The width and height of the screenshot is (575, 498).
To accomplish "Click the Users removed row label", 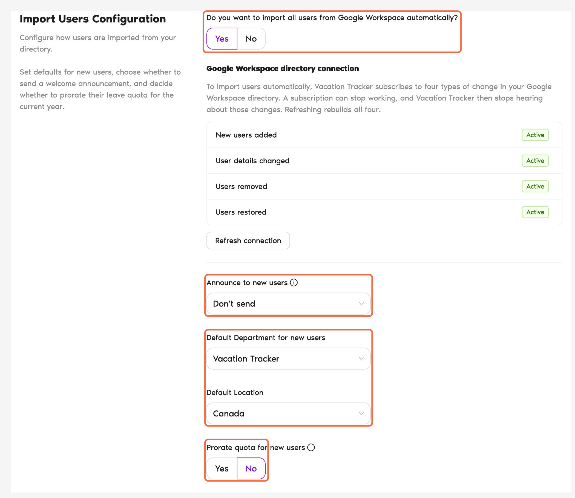I will 241,186.
